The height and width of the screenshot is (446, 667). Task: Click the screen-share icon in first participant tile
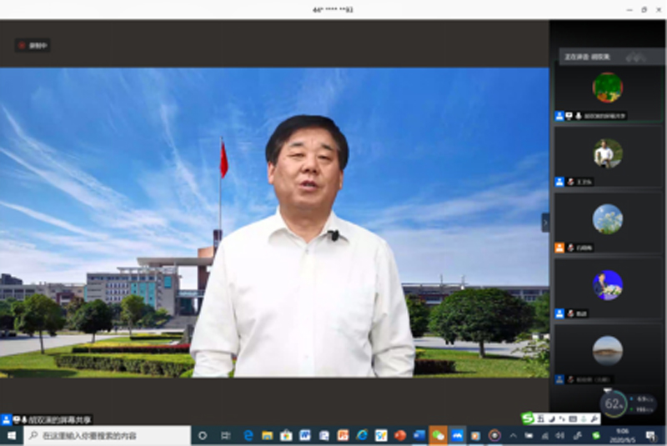569,116
